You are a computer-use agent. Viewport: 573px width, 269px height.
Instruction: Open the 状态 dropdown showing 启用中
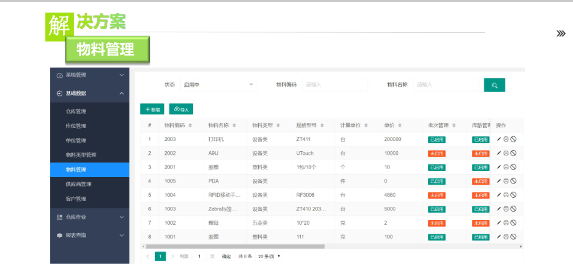coord(218,85)
